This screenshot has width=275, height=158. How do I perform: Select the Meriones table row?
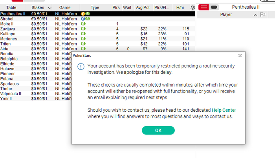click(x=97, y=39)
